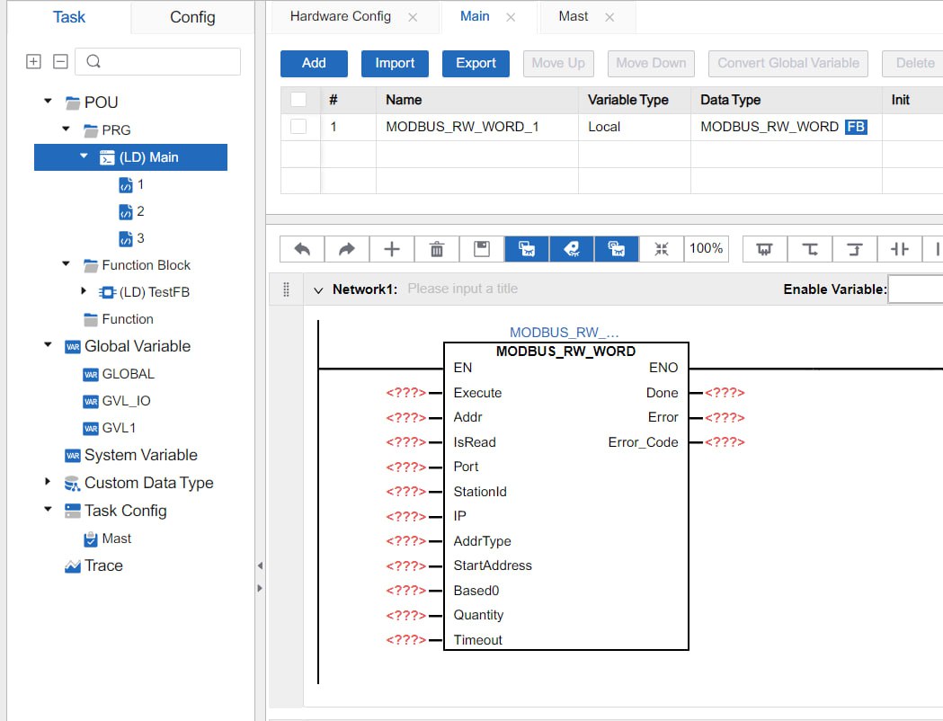This screenshot has height=721, width=943.
Task: Expand the Custom Data Type node arrow
Action: pyautogui.click(x=49, y=481)
